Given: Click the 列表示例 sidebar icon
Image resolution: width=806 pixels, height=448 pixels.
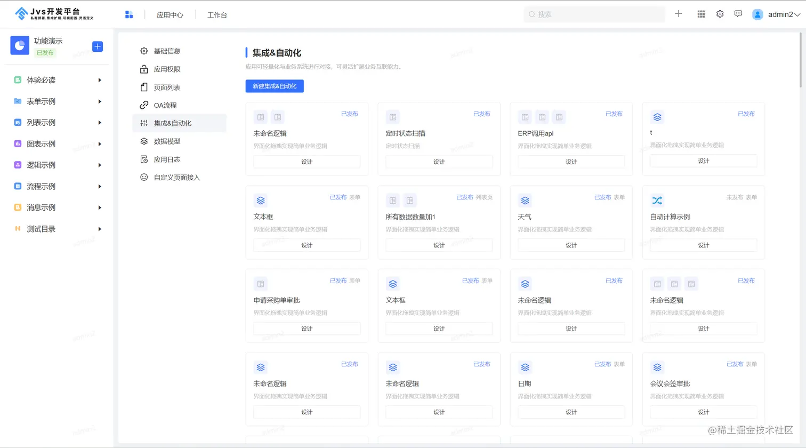Looking at the screenshot, I should 18,123.
